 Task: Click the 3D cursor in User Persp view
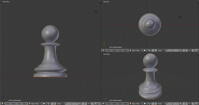(150, 91)
